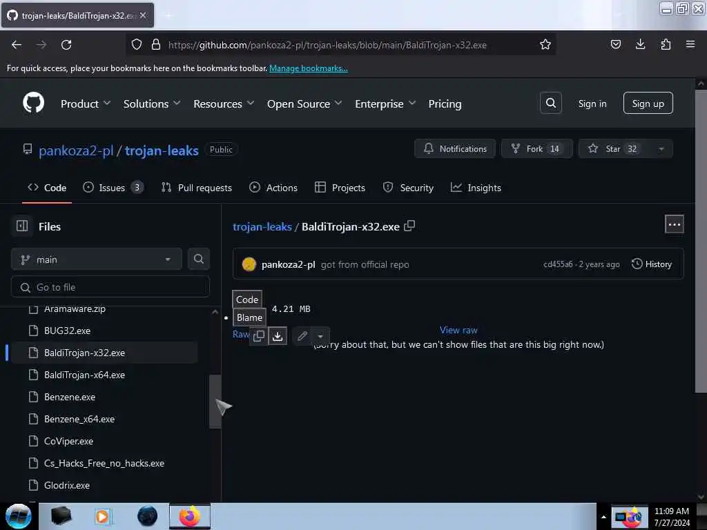Open the Projects tab
The width and height of the screenshot is (707, 530).
(x=340, y=188)
